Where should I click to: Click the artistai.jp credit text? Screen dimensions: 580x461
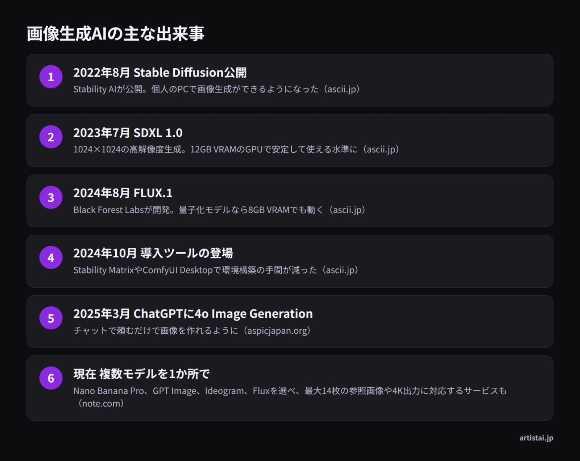tap(536, 438)
